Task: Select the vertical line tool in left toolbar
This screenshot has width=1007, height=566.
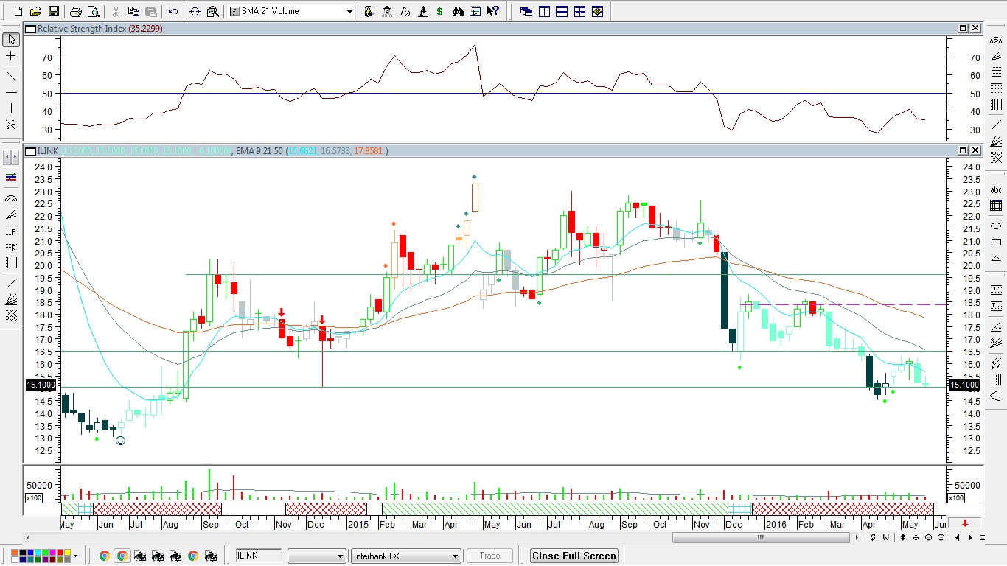Action: click(11, 109)
